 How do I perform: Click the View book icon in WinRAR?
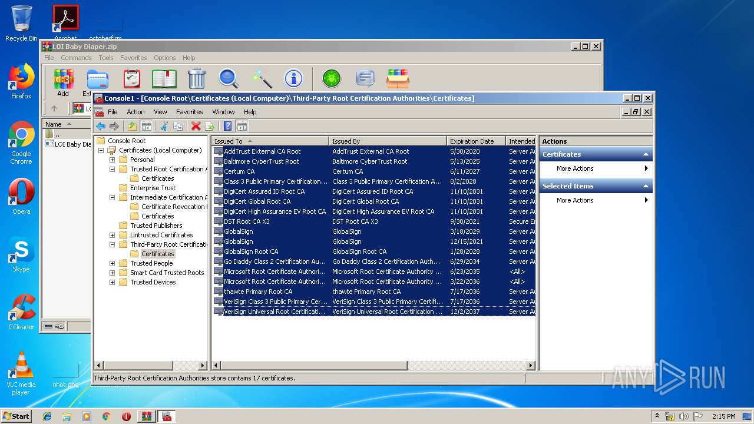(164, 78)
